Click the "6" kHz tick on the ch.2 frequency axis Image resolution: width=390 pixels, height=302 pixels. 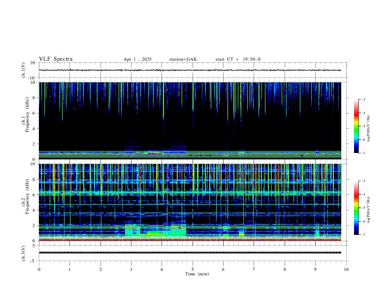[34, 194]
